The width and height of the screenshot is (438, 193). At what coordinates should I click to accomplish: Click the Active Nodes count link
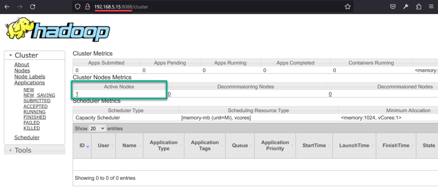click(x=77, y=94)
